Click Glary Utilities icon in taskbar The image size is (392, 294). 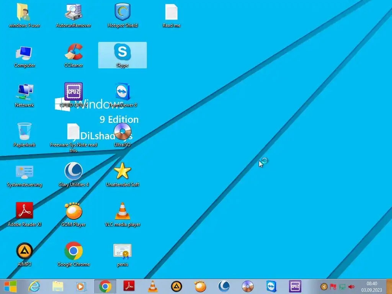point(224,286)
